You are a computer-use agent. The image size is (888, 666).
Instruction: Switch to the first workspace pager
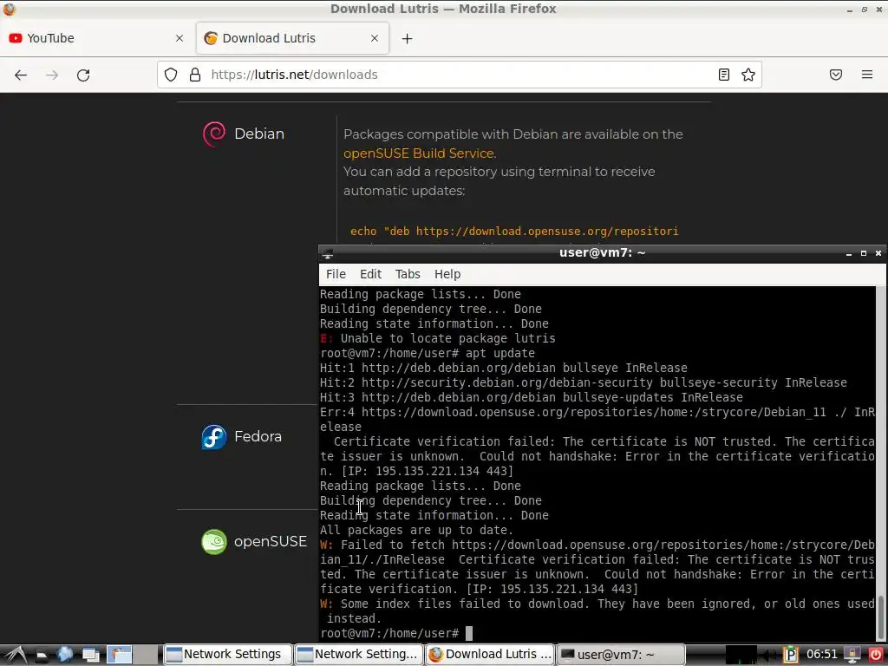click(120, 655)
